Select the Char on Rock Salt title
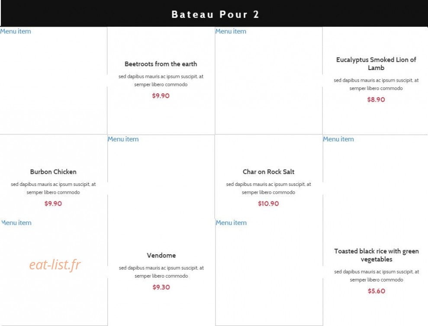 tap(269, 172)
